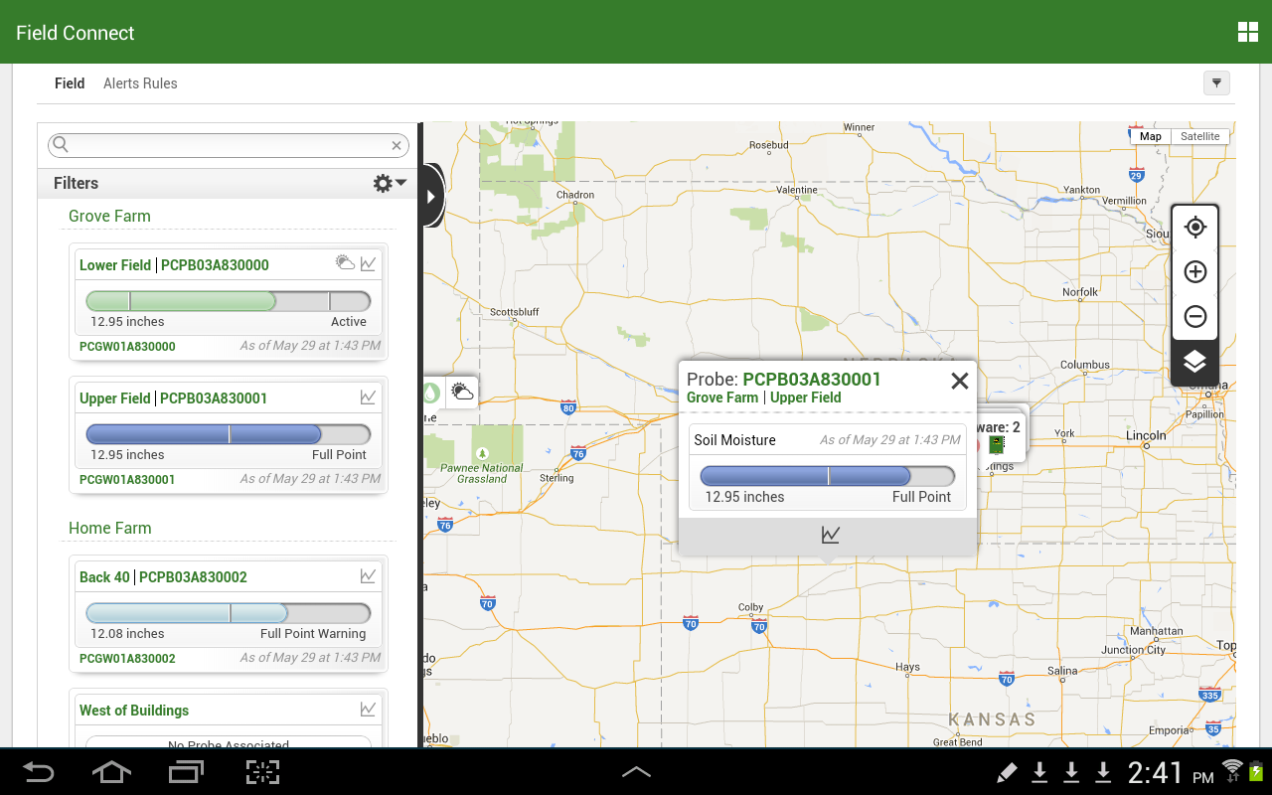Open West of Buildings card title

tap(134, 711)
